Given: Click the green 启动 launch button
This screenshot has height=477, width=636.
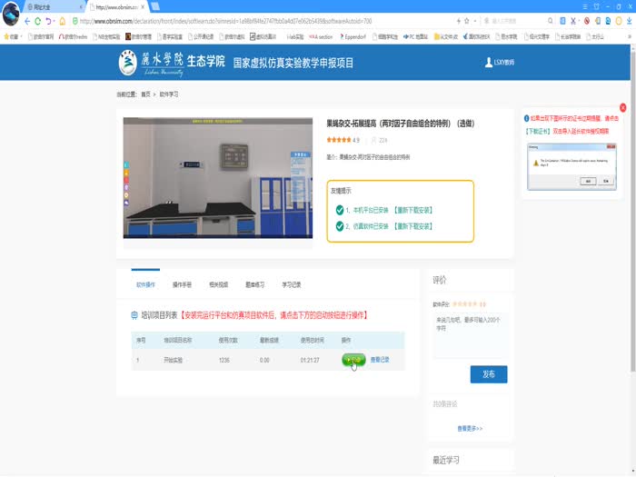Looking at the screenshot, I should [x=354, y=360].
